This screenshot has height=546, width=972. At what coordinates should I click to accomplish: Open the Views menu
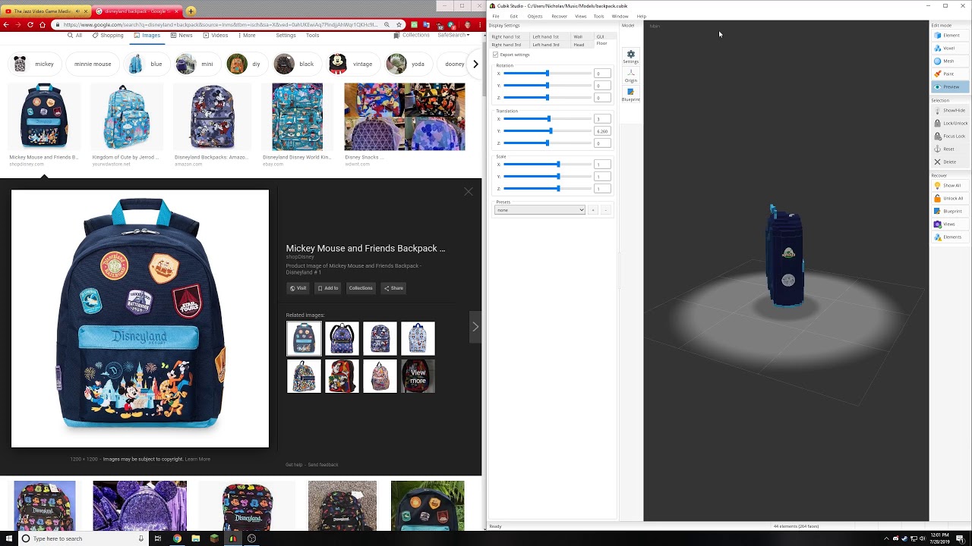click(581, 16)
